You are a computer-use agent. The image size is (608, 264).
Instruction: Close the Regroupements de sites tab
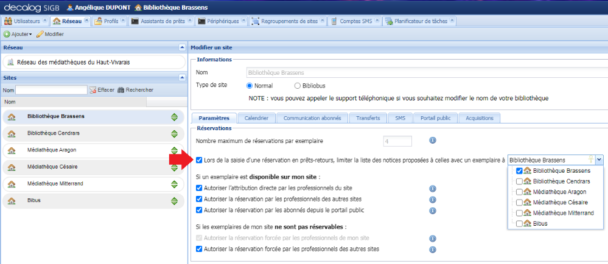[x=322, y=20]
